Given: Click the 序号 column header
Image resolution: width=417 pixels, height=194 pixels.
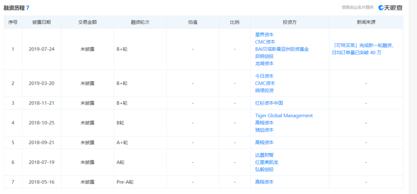Looking at the screenshot, I should (x=13, y=22).
